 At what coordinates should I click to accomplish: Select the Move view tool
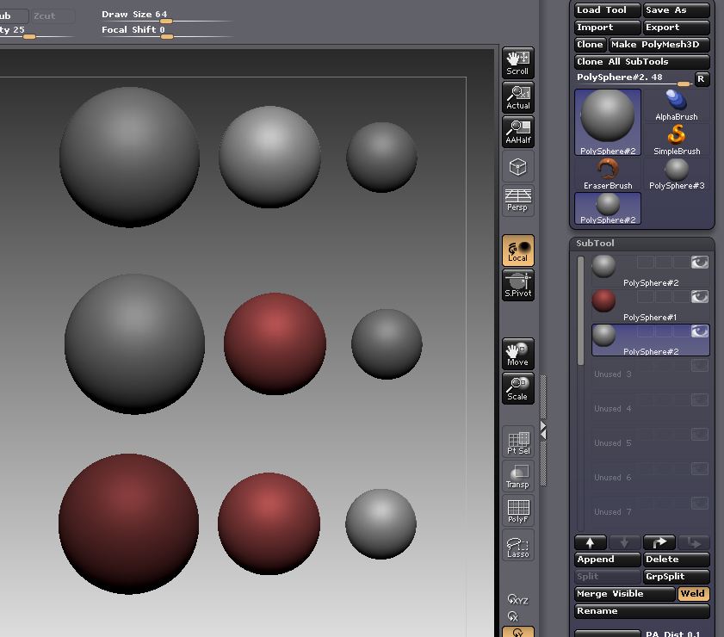[517, 354]
